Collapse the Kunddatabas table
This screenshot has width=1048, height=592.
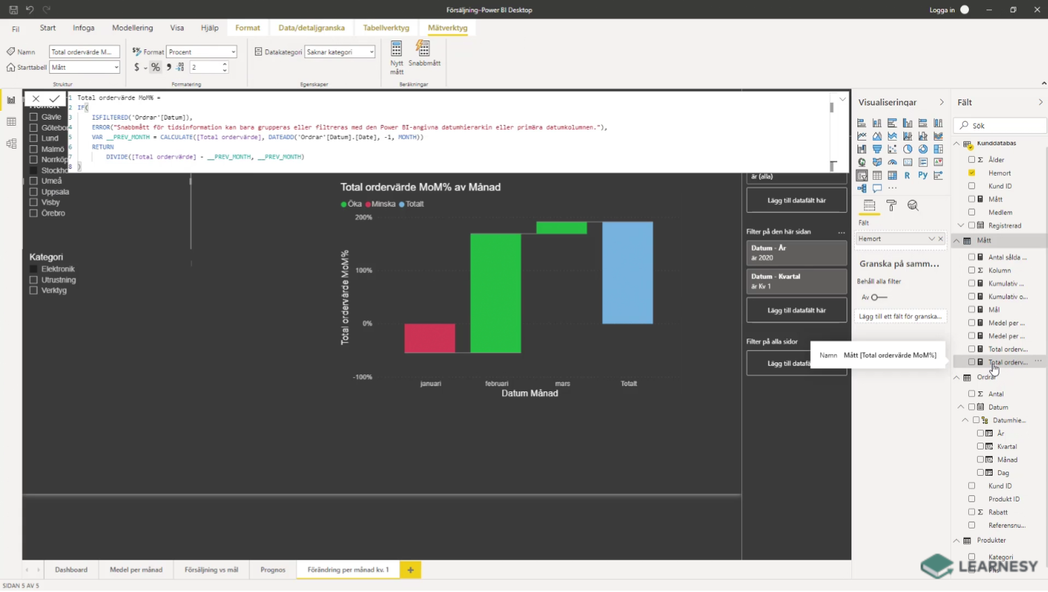click(x=957, y=144)
